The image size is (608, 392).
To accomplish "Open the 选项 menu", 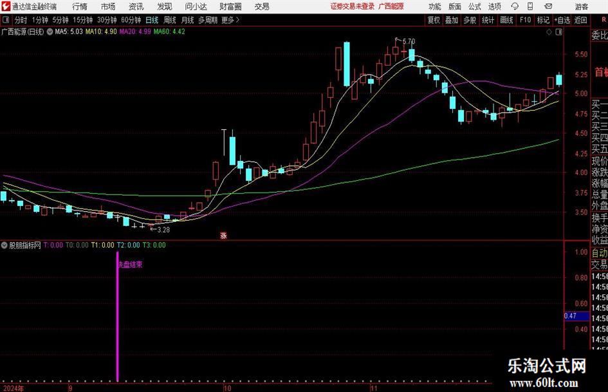I will click(x=494, y=6).
